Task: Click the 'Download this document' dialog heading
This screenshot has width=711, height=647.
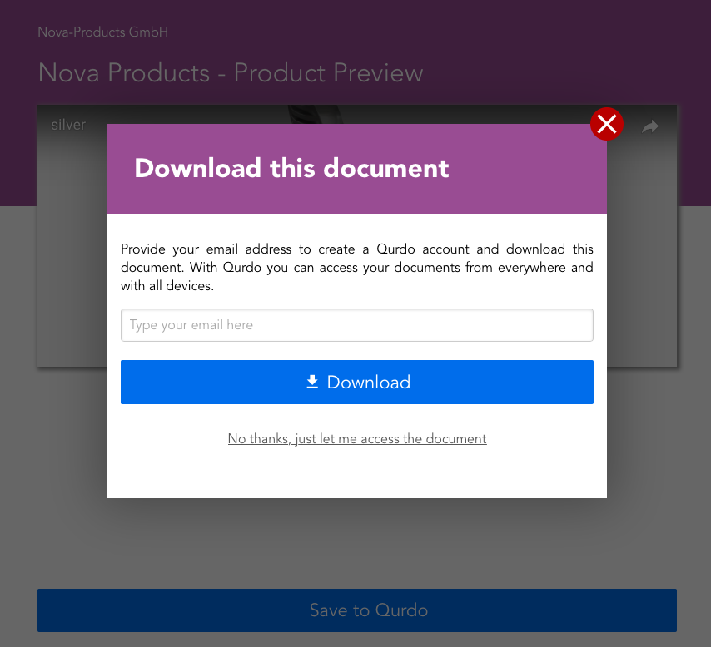Action: coord(291,168)
